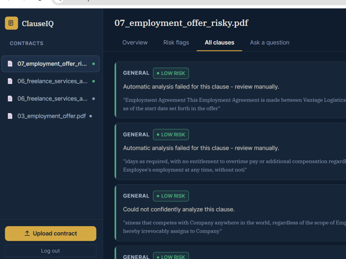Click the ClauseIQ app name

pos(38,24)
